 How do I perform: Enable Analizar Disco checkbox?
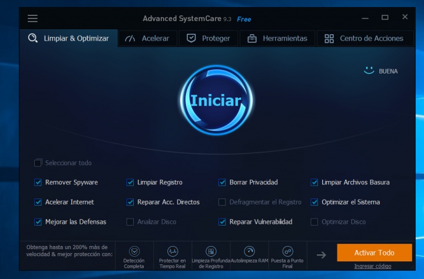[130, 222]
